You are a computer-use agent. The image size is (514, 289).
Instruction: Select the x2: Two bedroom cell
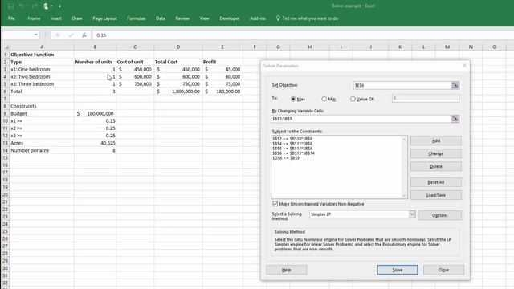(x=42, y=77)
